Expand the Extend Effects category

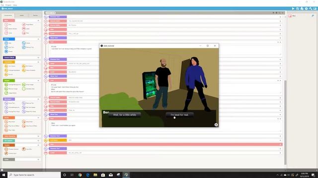pos(38,57)
